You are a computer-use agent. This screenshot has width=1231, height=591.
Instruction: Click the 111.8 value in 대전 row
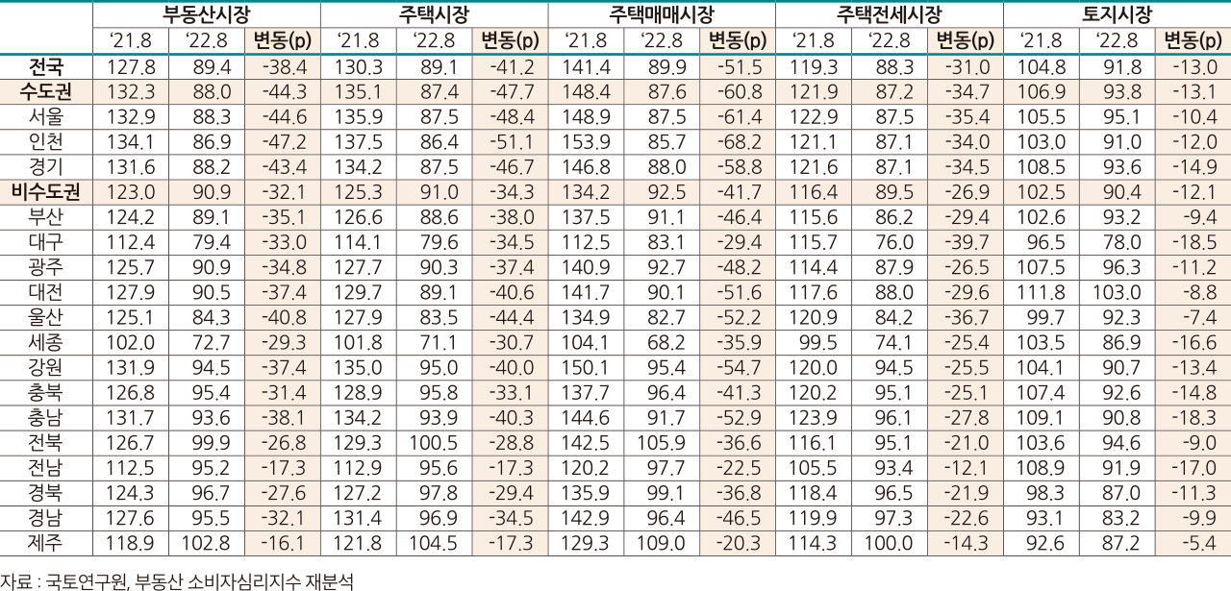[1042, 292]
